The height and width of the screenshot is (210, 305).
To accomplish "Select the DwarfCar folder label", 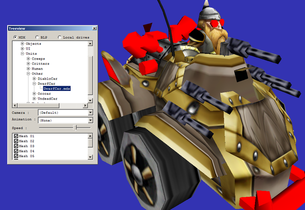I will point(47,84).
